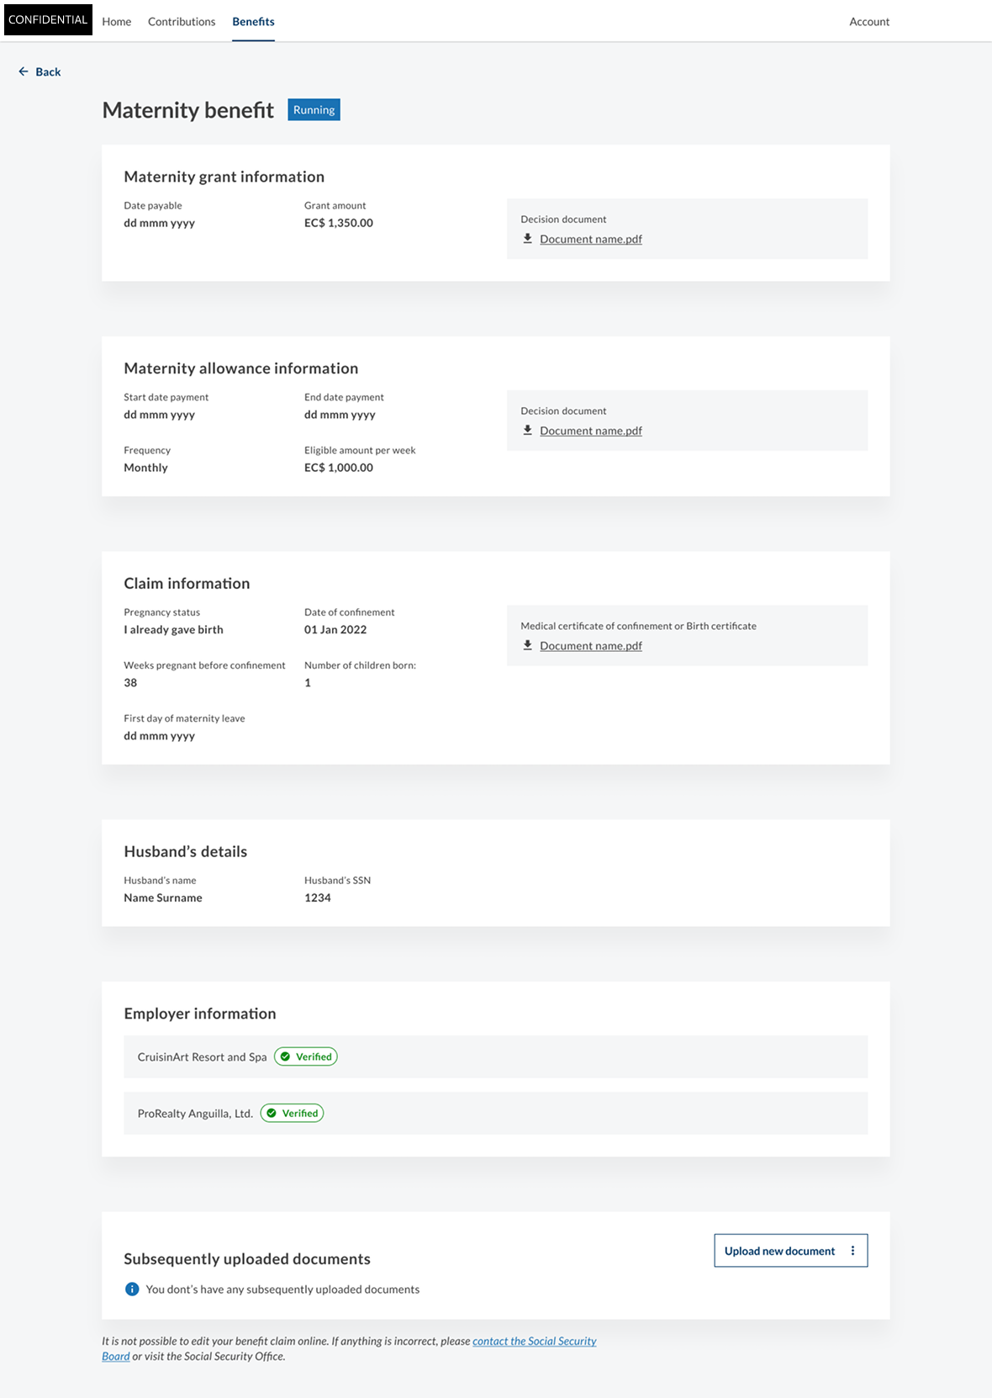Go to the Contributions tab
Viewport: 992px width, 1398px height.
pyautogui.click(x=182, y=22)
